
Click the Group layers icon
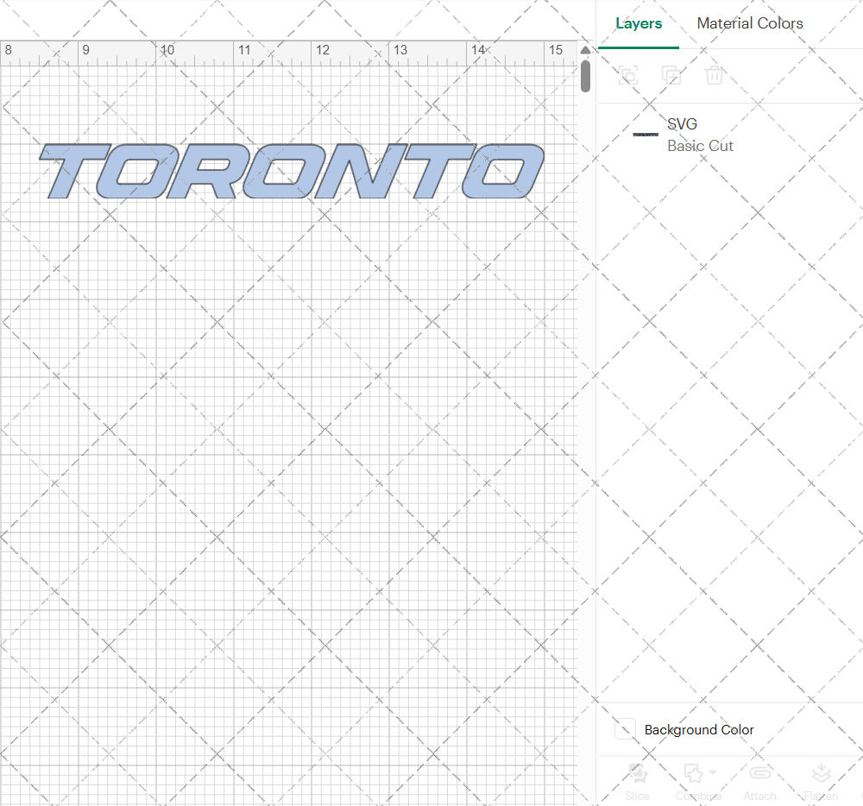(x=628, y=75)
